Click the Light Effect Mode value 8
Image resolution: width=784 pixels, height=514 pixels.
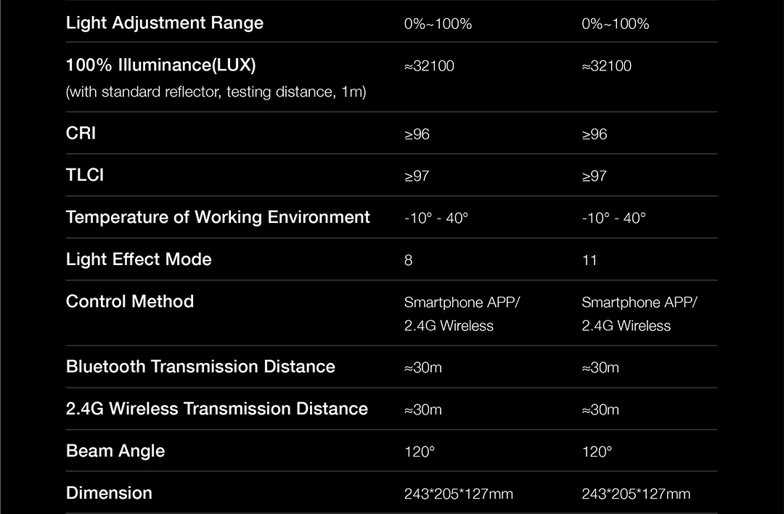[x=408, y=261]
